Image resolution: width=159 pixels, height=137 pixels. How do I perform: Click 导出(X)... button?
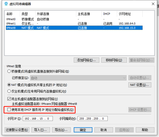[x=61, y=130]
